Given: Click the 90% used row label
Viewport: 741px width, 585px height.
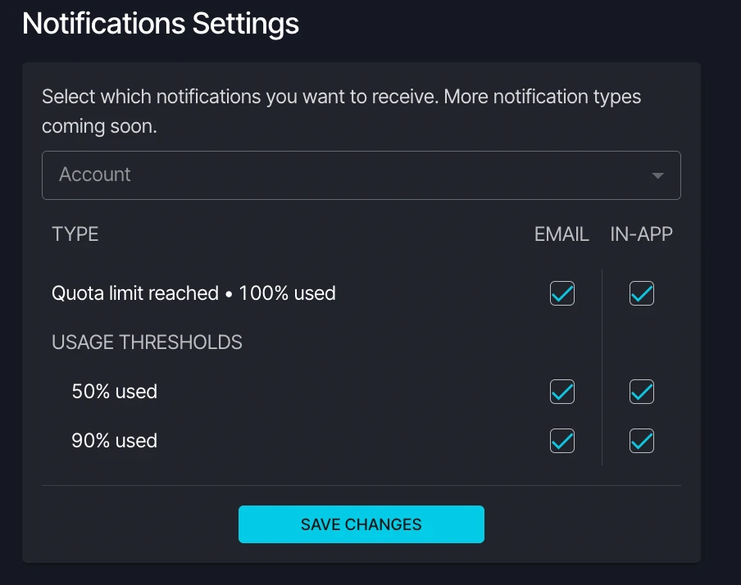Looking at the screenshot, I should tap(115, 441).
